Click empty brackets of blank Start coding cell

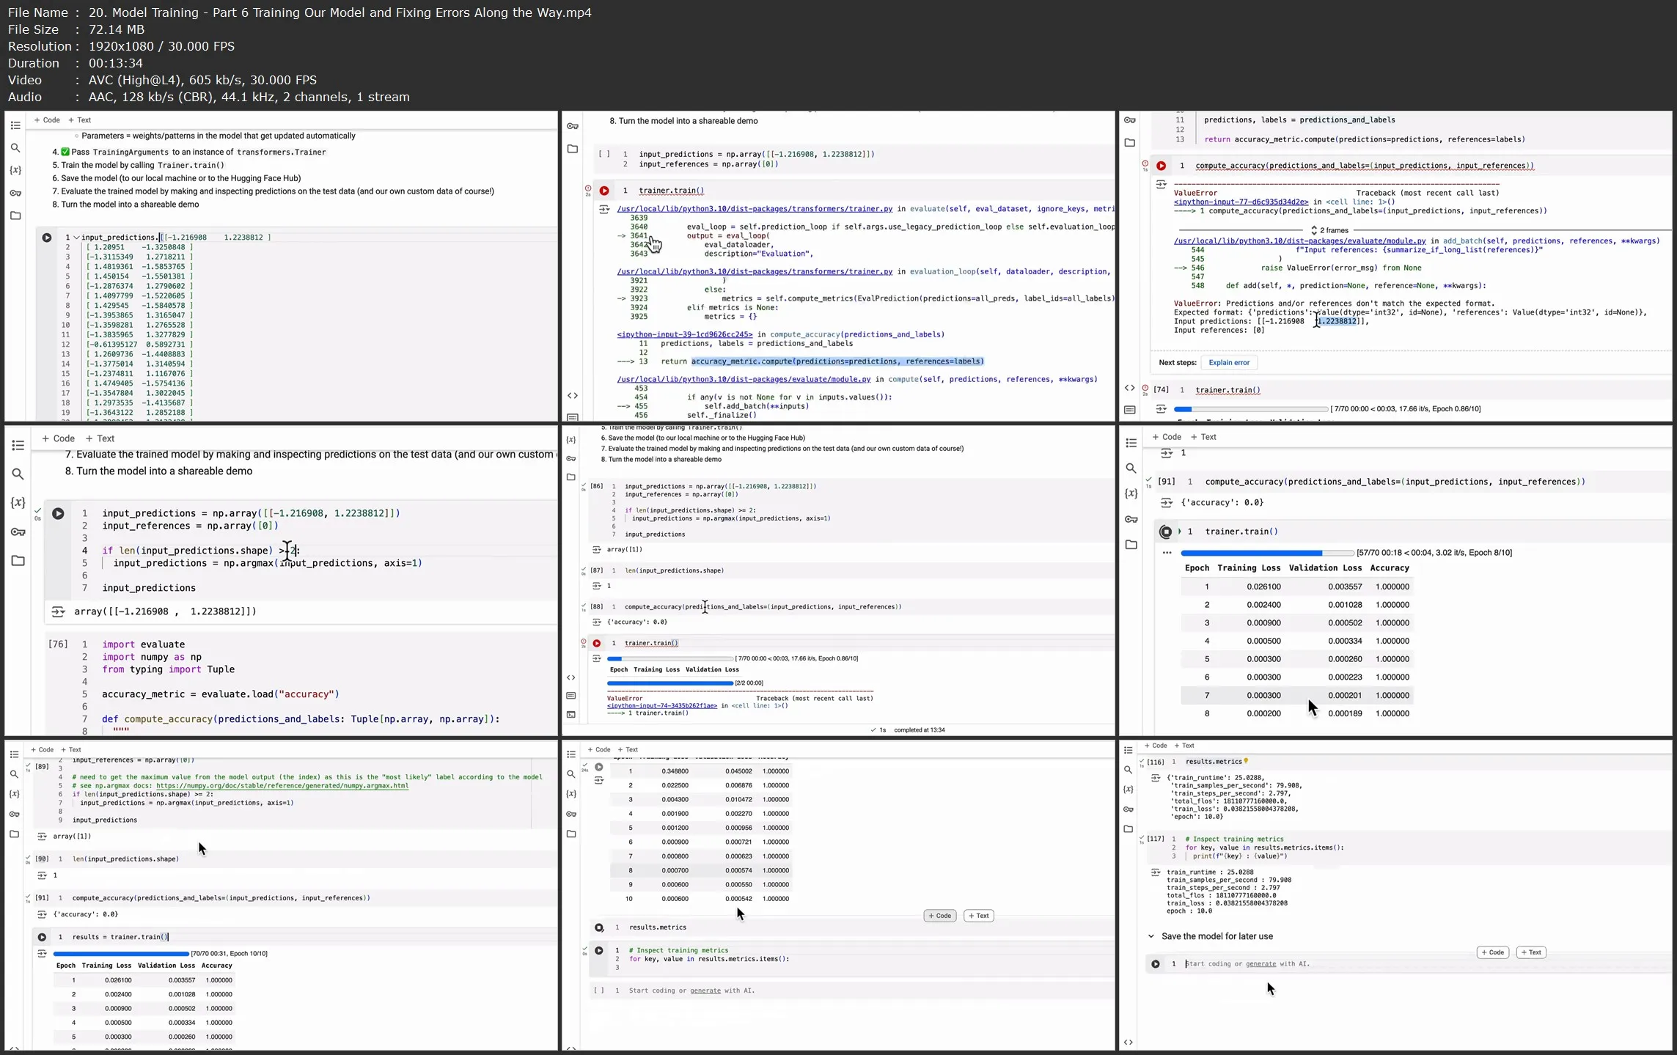(598, 990)
